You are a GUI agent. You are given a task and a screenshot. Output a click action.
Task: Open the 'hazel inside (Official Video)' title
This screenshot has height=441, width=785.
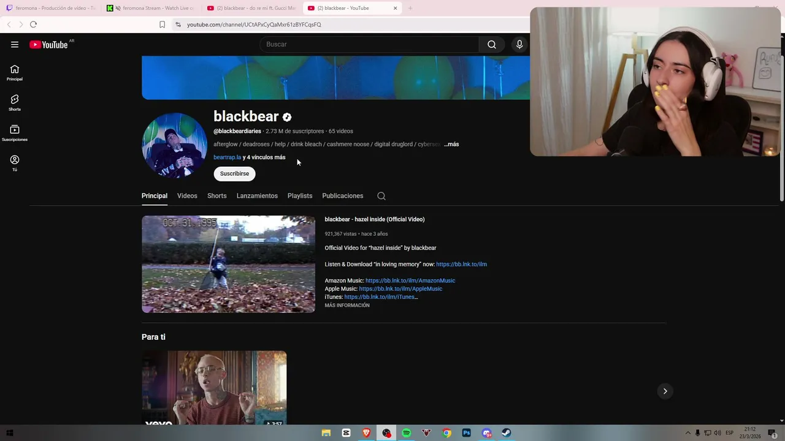[x=375, y=219]
